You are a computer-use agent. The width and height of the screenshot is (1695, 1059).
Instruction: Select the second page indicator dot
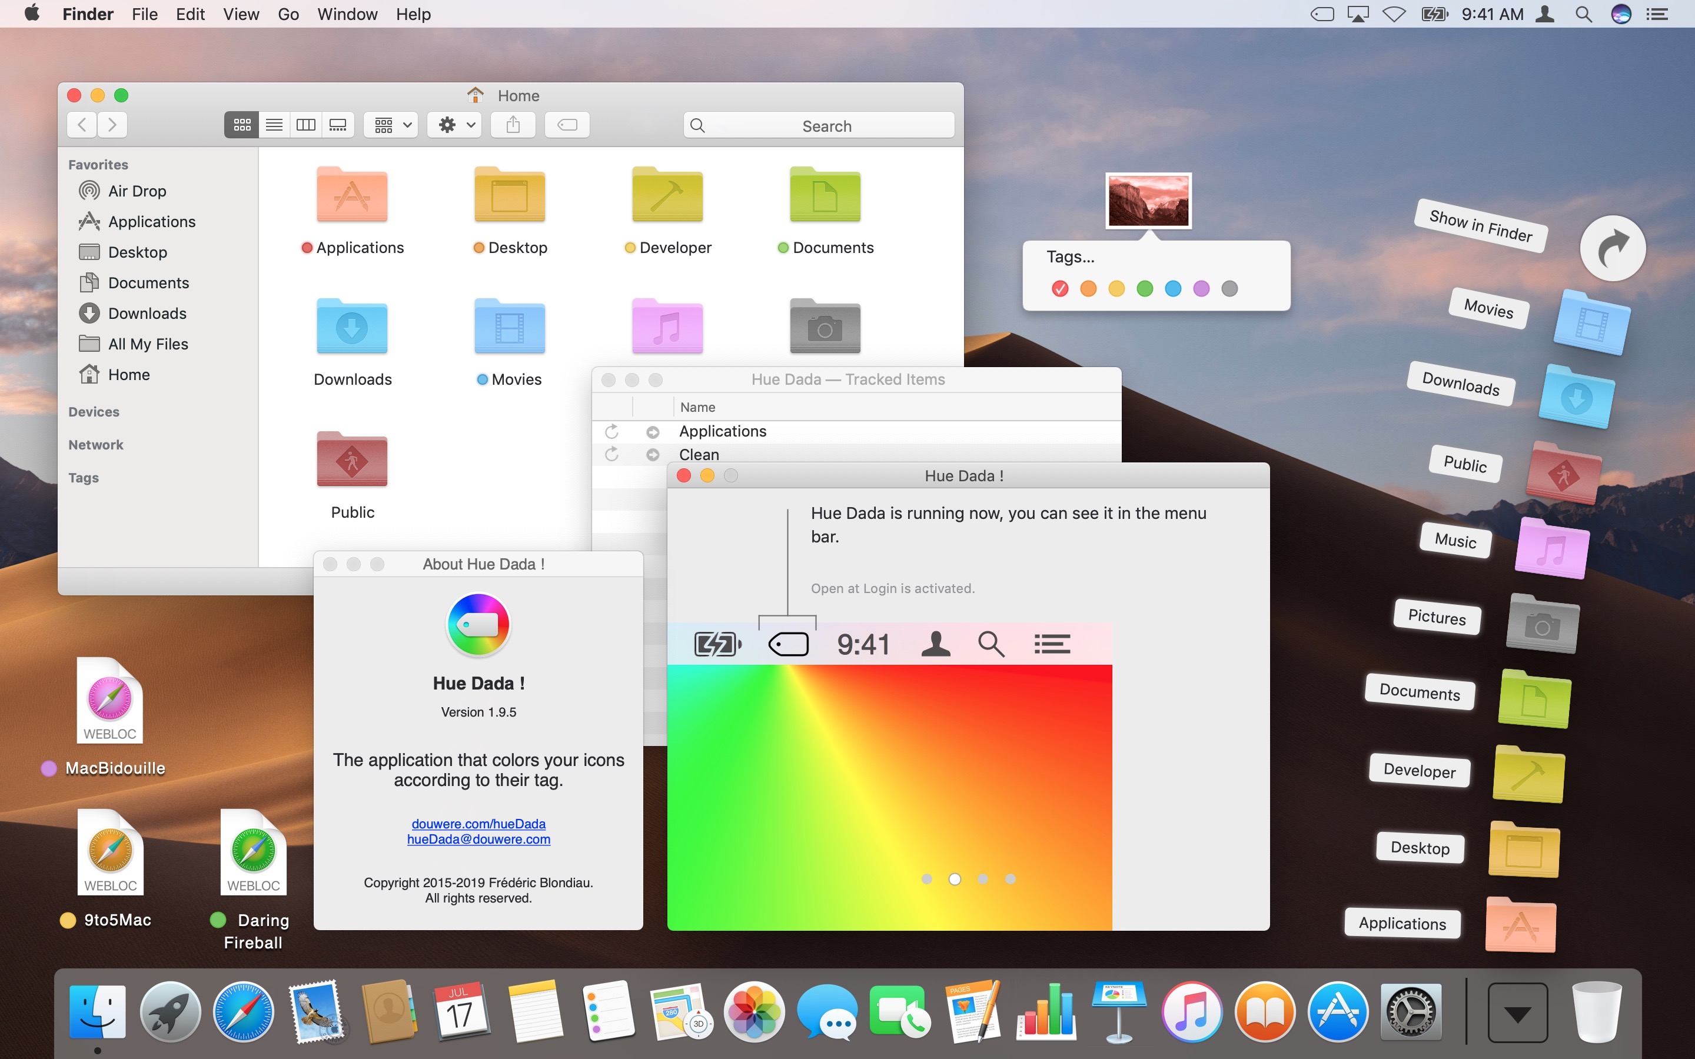tap(955, 879)
